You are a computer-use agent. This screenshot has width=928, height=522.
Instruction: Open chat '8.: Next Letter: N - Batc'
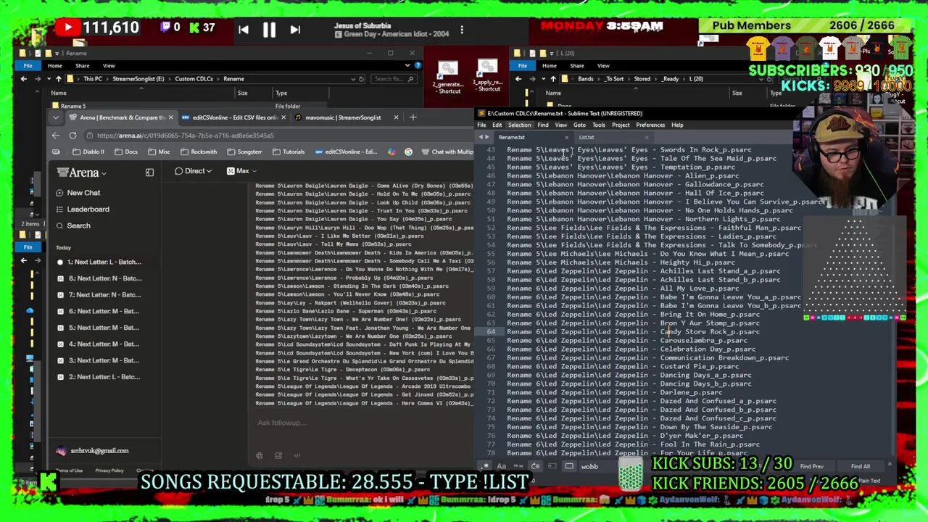(104, 278)
